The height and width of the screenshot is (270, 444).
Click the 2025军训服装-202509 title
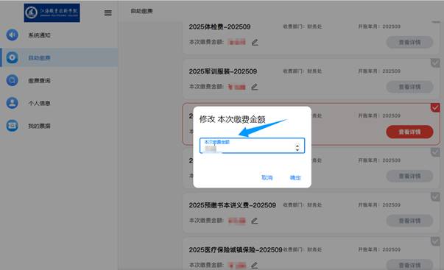pos(223,71)
